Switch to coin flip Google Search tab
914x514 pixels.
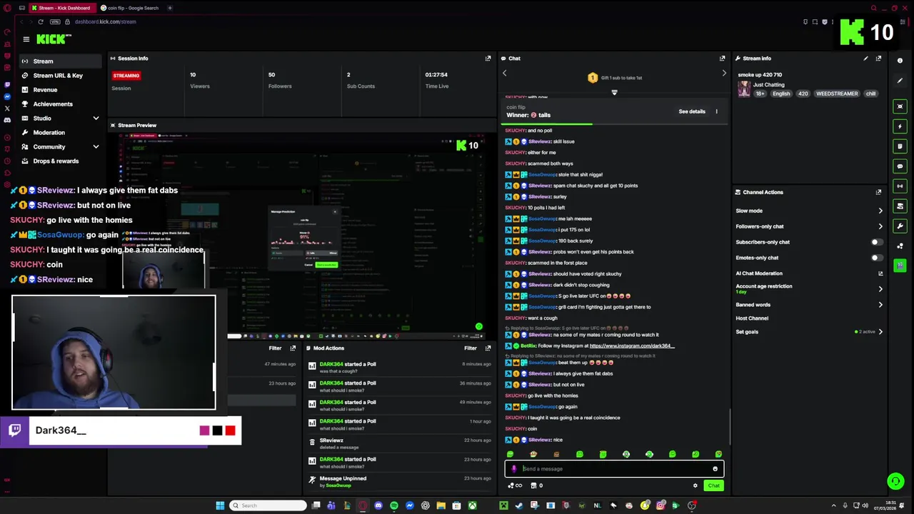click(129, 8)
